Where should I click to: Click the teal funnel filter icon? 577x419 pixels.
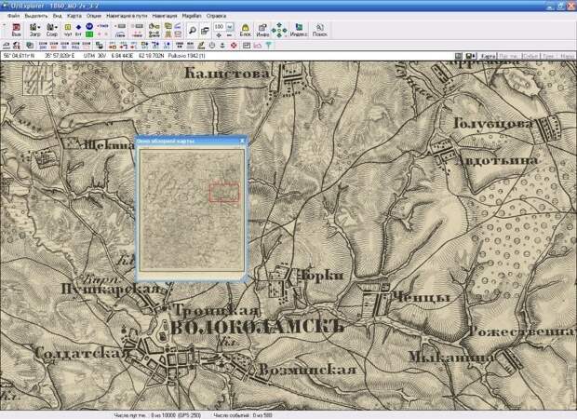pos(269,46)
